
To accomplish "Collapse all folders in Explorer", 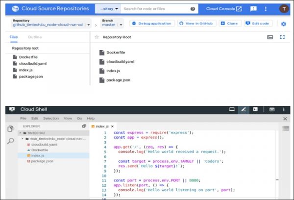I will pos(84,126).
